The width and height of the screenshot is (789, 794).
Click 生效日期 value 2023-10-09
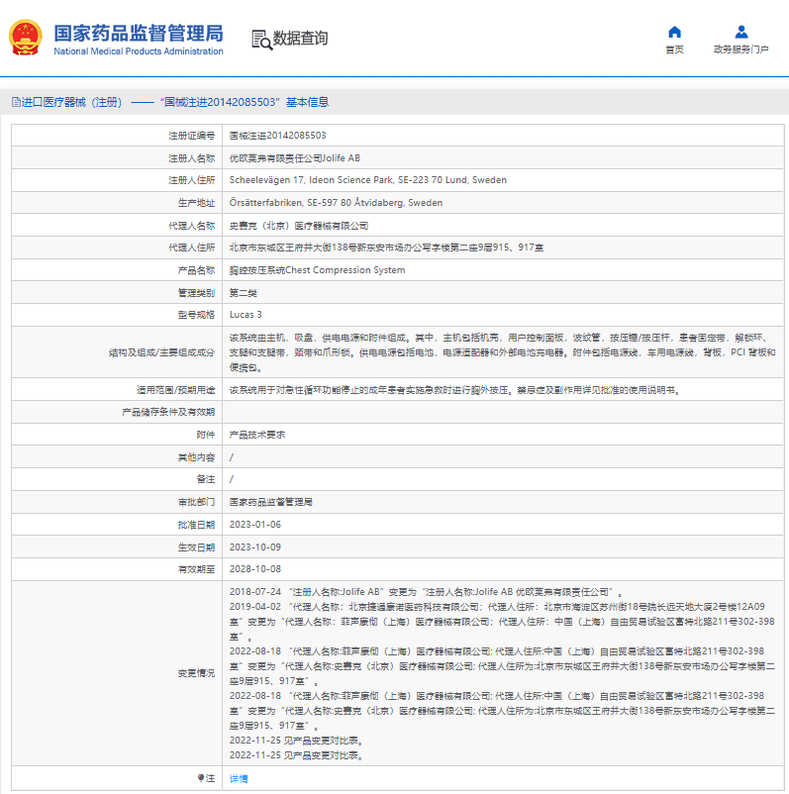[x=255, y=546]
